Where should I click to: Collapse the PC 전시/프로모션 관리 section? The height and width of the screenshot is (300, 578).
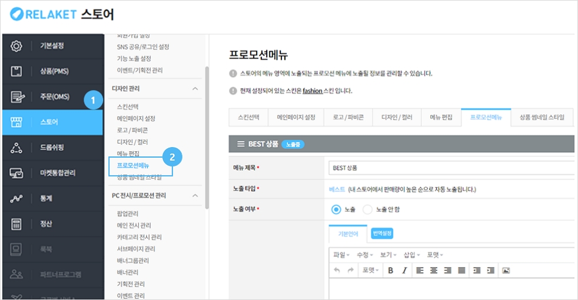(x=195, y=195)
